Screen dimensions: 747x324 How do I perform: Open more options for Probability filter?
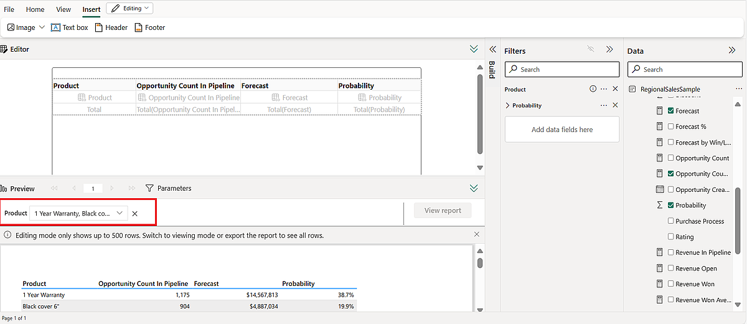[604, 105]
